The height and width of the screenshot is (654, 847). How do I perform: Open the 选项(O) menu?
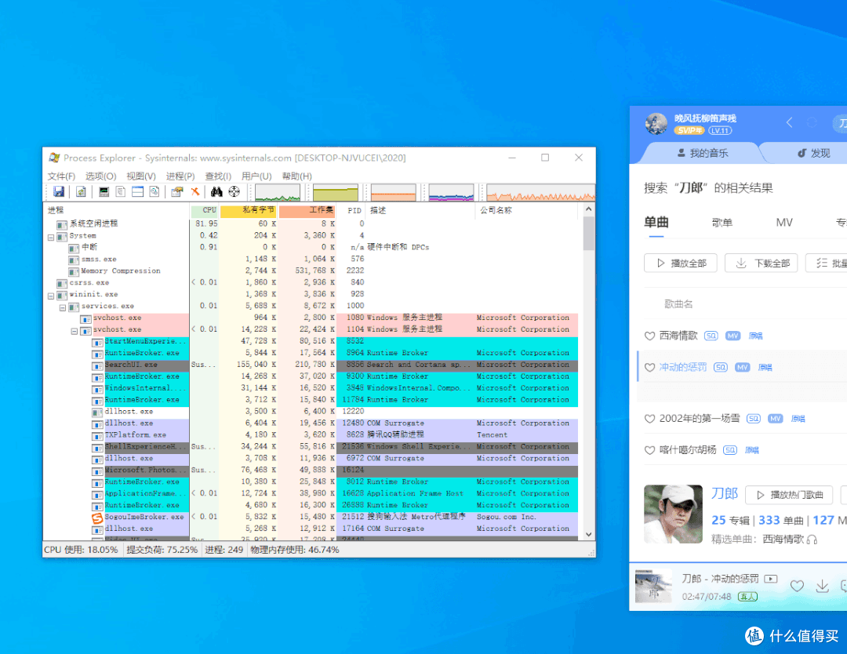pyautogui.click(x=100, y=176)
